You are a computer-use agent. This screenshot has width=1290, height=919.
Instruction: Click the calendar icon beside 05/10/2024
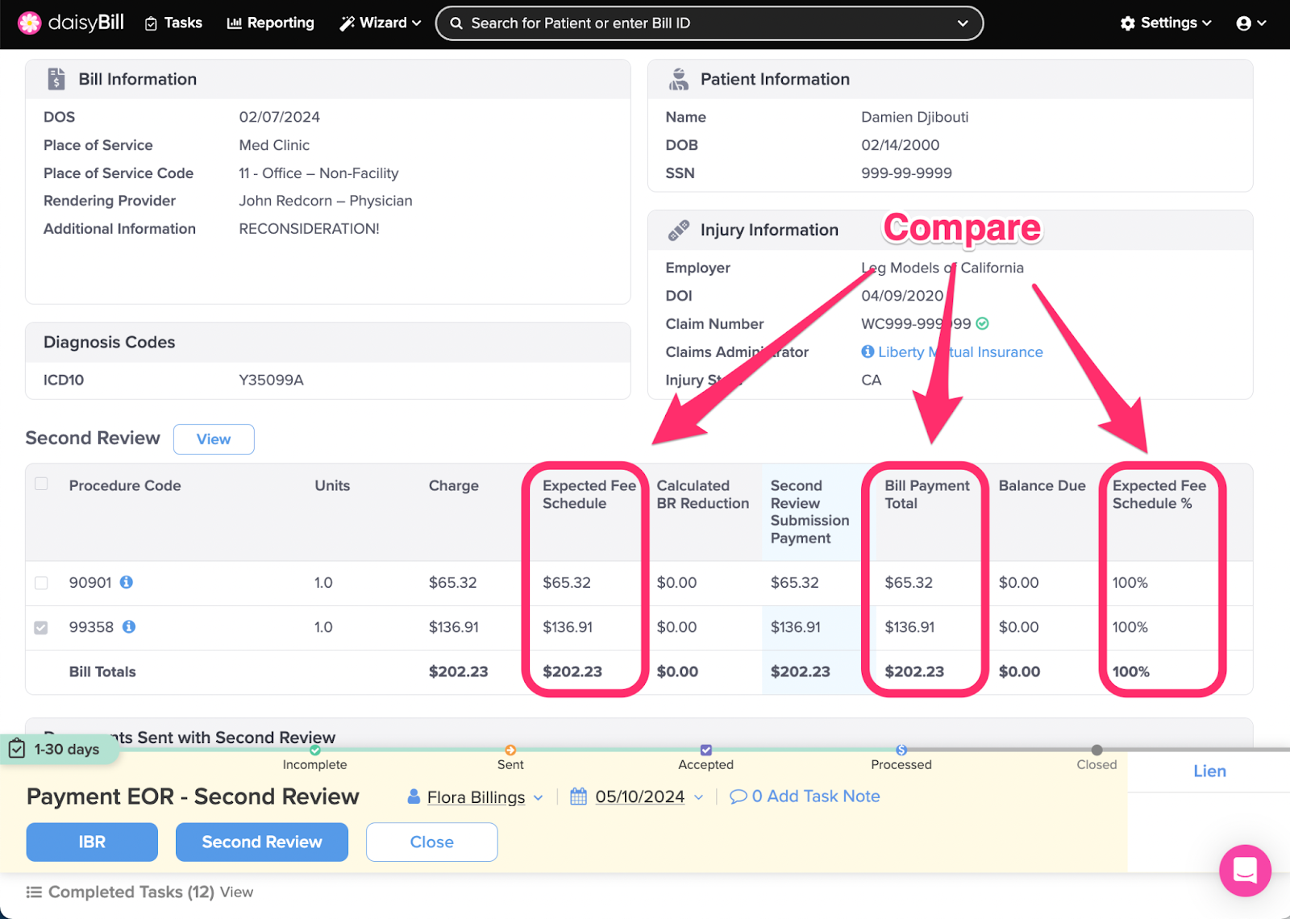pyautogui.click(x=578, y=796)
